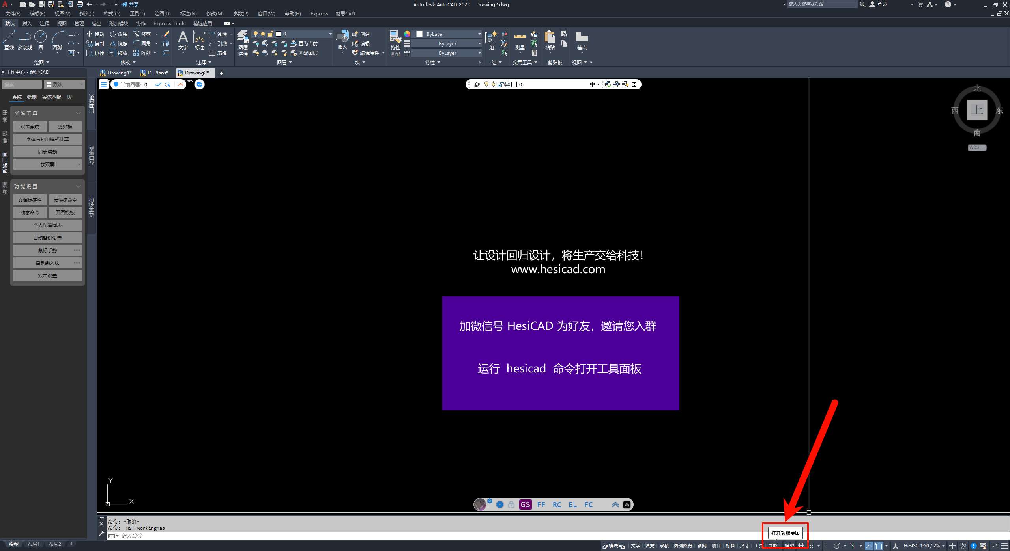1010x551 pixels.
Task: Click the Dimension (标注) tool
Action: coord(200,40)
